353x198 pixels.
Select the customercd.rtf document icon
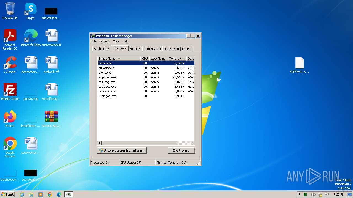(x=52, y=38)
